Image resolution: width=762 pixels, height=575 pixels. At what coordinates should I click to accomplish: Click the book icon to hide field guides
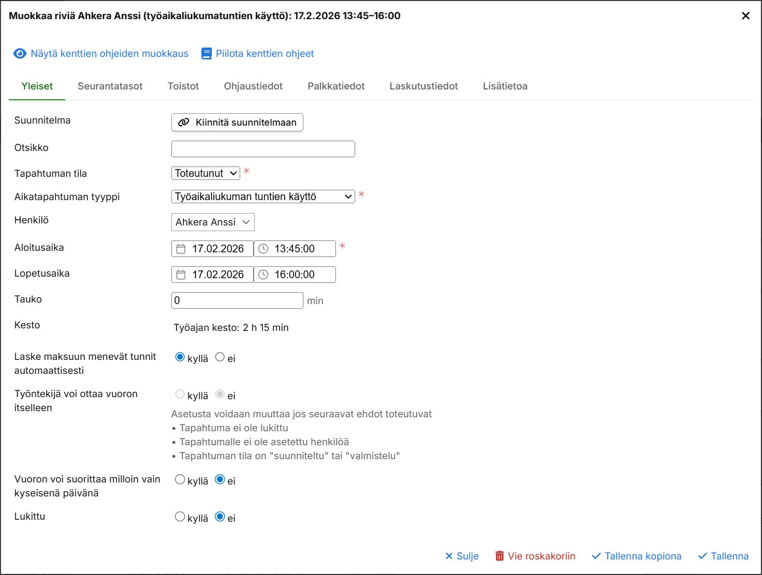click(x=207, y=54)
